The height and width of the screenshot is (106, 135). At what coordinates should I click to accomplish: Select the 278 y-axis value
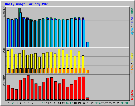(x=4, y=50)
